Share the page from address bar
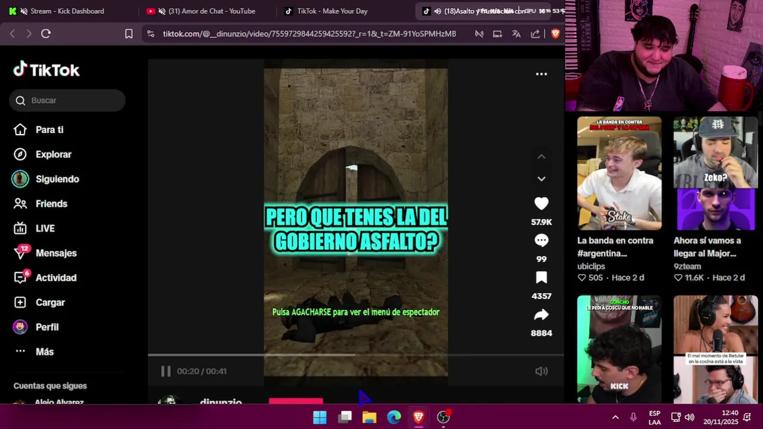The width and height of the screenshot is (763, 429). 535,34
